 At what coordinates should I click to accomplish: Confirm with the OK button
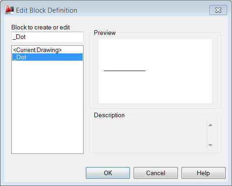[108, 173]
